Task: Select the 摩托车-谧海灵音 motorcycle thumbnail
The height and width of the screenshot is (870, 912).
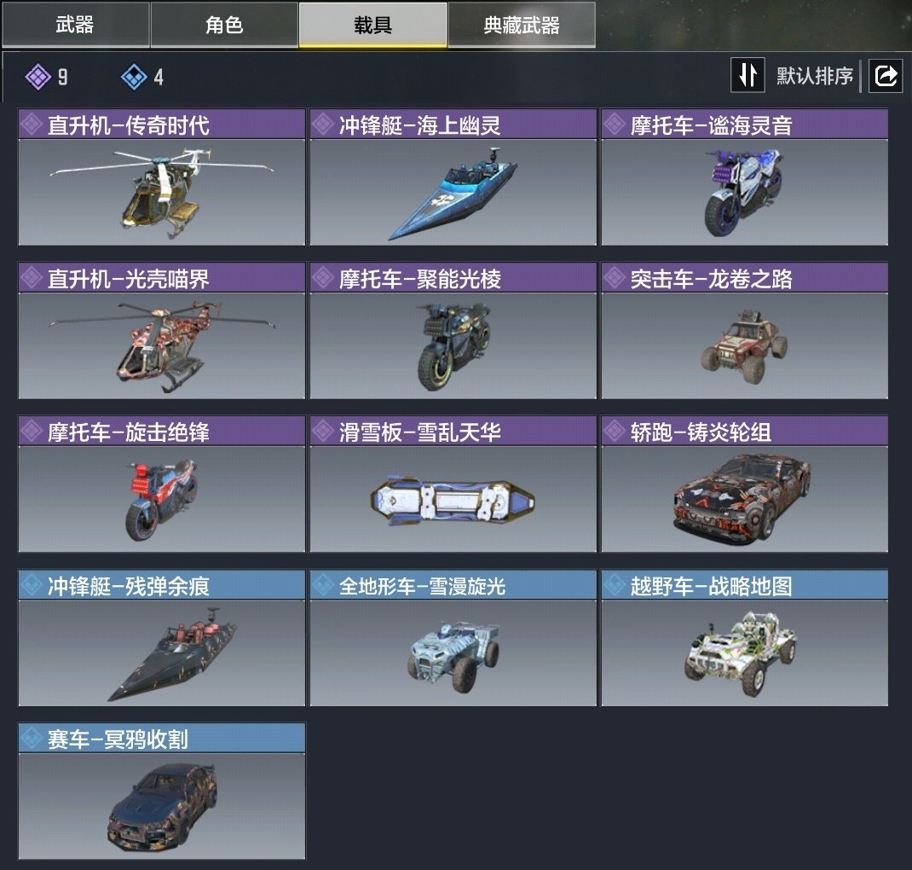Action: pyautogui.click(x=744, y=192)
